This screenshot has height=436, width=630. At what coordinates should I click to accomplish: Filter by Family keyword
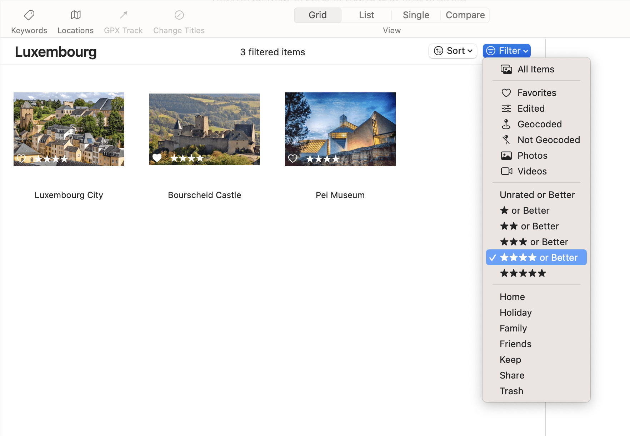pos(536,328)
